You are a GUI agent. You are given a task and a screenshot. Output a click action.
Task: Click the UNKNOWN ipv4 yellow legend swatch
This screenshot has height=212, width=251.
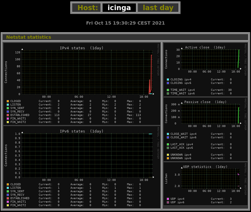pos(168,154)
